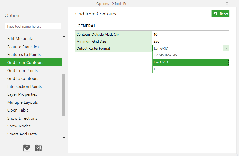Click the scroll down arrow in tool list
Screen dimensions: 239x156
[x=64, y=138]
